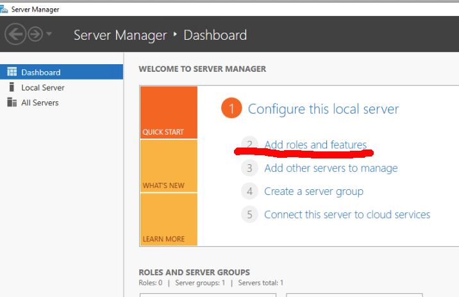Click Configure this local server link

(x=323, y=109)
